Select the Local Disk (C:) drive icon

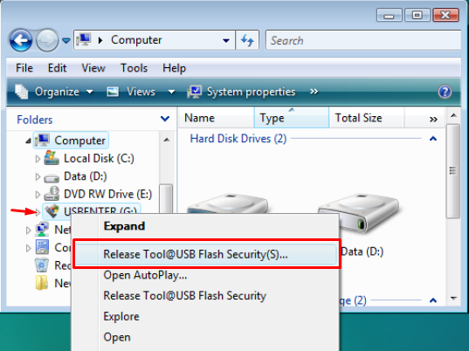point(52,158)
